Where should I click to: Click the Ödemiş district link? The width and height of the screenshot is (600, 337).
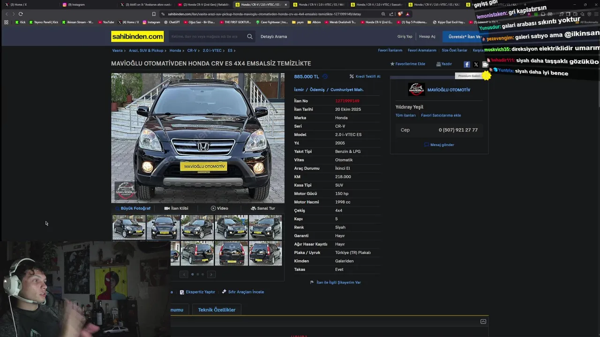click(x=317, y=90)
